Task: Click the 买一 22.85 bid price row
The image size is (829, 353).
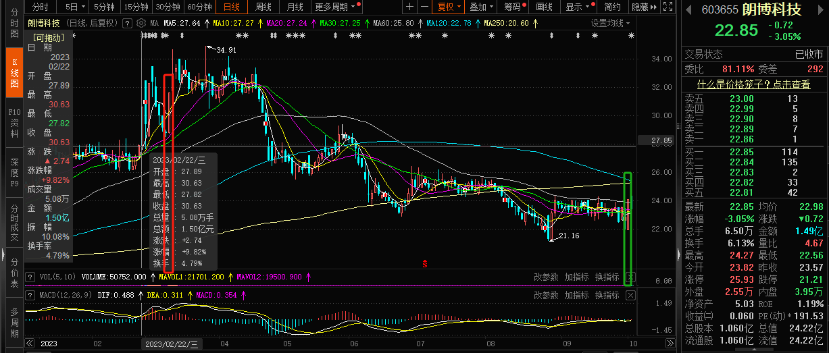Action: coord(753,152)
